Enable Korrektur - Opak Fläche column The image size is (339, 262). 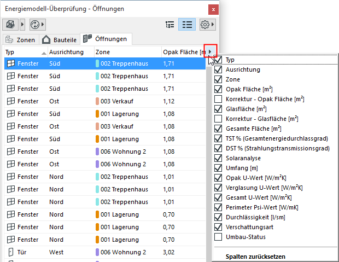pos(218,99)
